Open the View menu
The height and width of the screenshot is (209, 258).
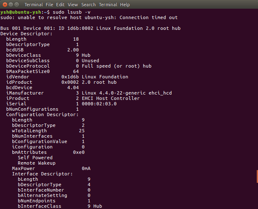73,5
